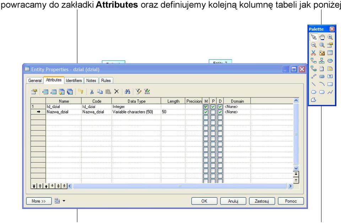Click the horizontal scrollbar right arrow
Screen dimensions: 341x223
tap(290, 186)
